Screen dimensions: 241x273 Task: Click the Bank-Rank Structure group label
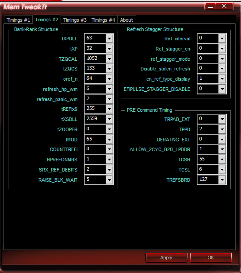point(36,29)
